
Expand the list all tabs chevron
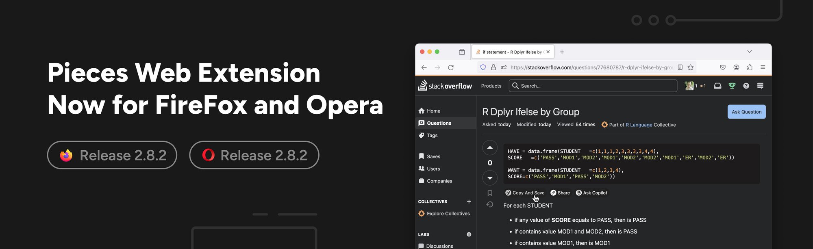pos(750,52)
